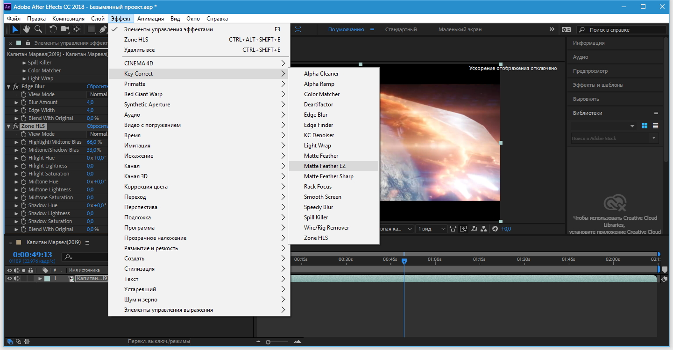
Task: Toggle stopwatch for Shadow Saturation
Action: (23, 222)
